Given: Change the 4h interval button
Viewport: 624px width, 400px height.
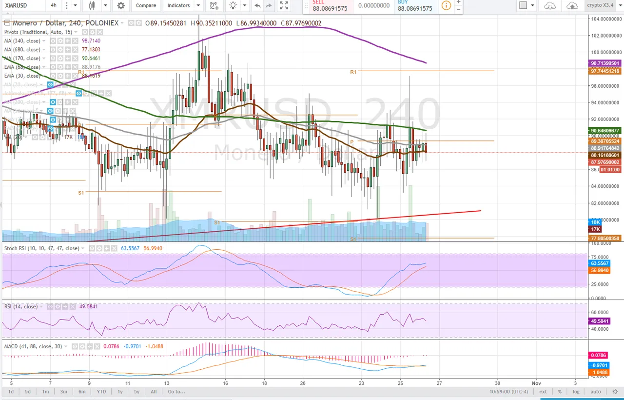Looking at the screenshot, I should tap(53, 5).
